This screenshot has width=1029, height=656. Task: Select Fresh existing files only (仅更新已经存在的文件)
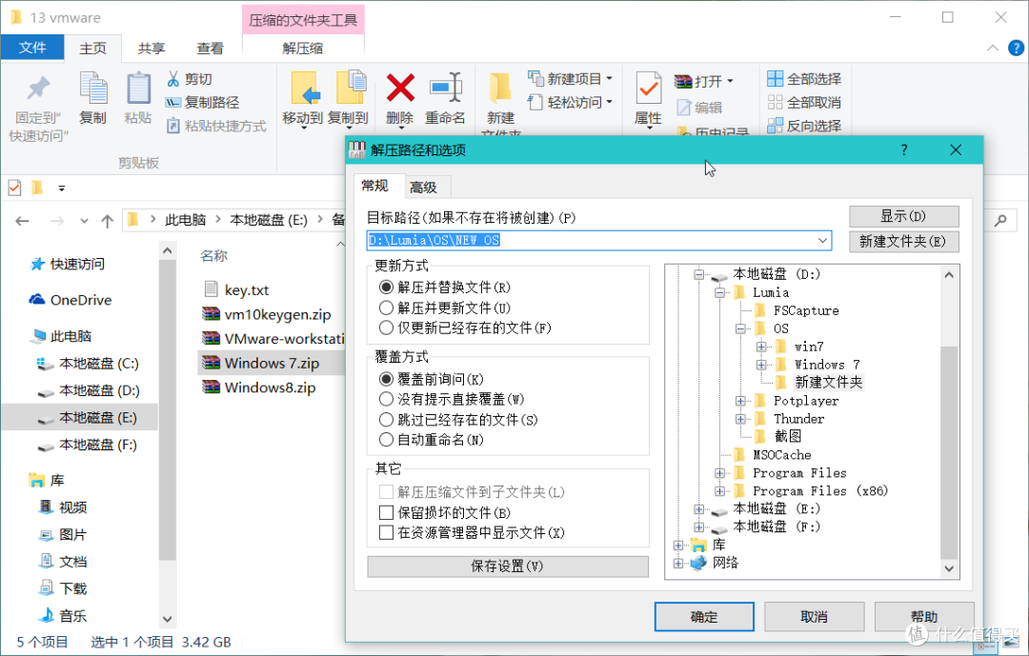pyautogui.click(x=465, y=328)
